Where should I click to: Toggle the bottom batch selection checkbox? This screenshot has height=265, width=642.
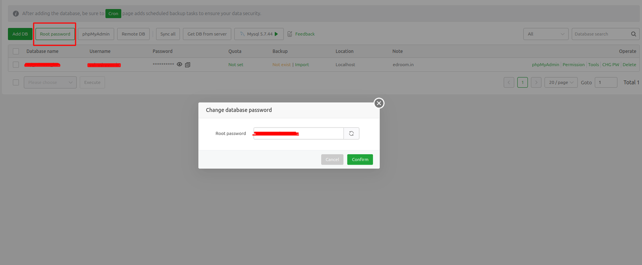click(x=16, y=82)
